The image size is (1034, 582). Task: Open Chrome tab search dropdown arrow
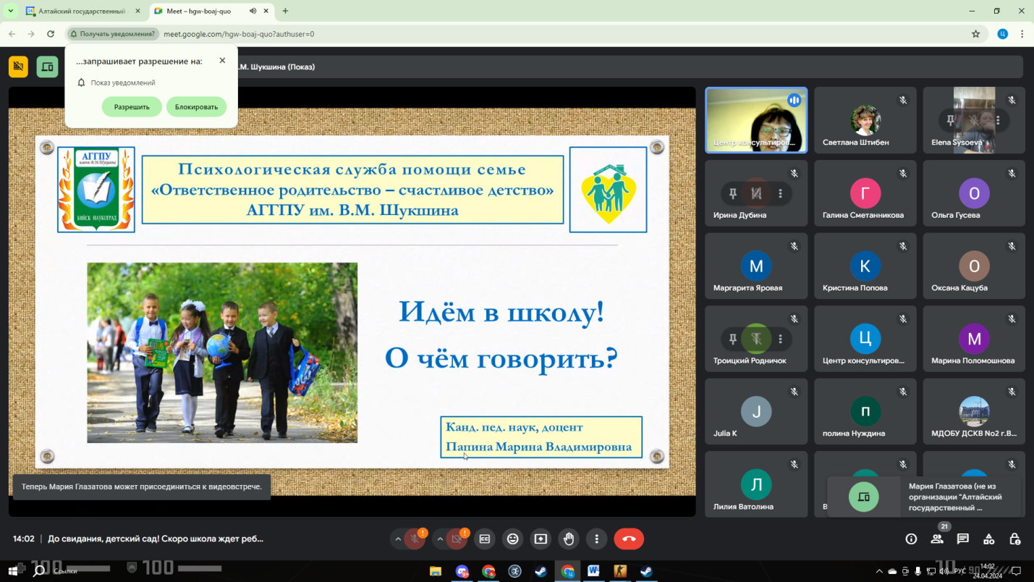(10, 11)
